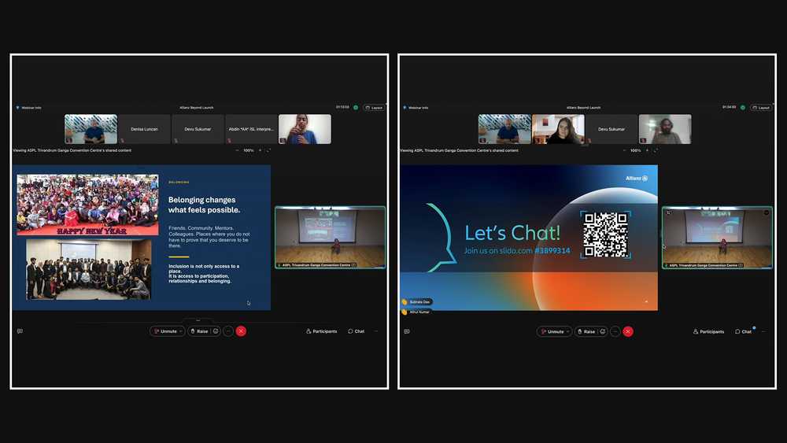The image size is (787, 443).
Task: Open Webinar info in the left window
Action: coord(28,107)
